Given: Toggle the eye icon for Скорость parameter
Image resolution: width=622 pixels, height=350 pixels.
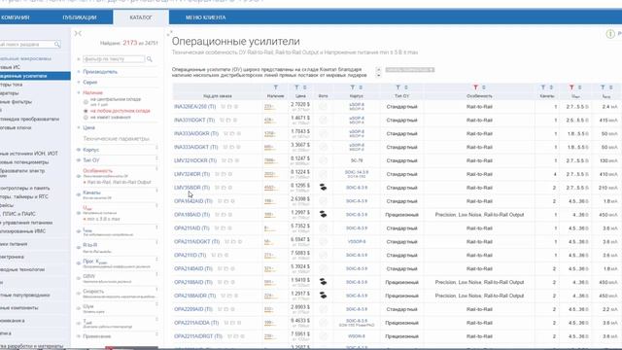Looking at the screenshot, I should point(79,294).
